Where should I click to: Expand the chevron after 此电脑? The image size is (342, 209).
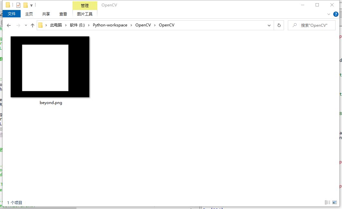click(66, 25)
